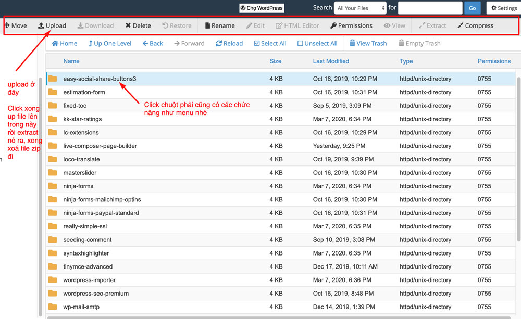This screenshot has width=521, height=319.
Task: Click the Unselect All checkbox option
Action: [x=317, y=44]
